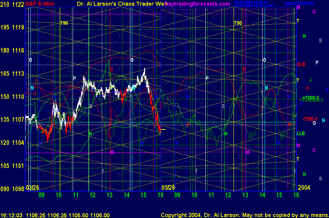Click the "105 1101" price axis label
Screen dimensions: 329x218
coord(12,166)
